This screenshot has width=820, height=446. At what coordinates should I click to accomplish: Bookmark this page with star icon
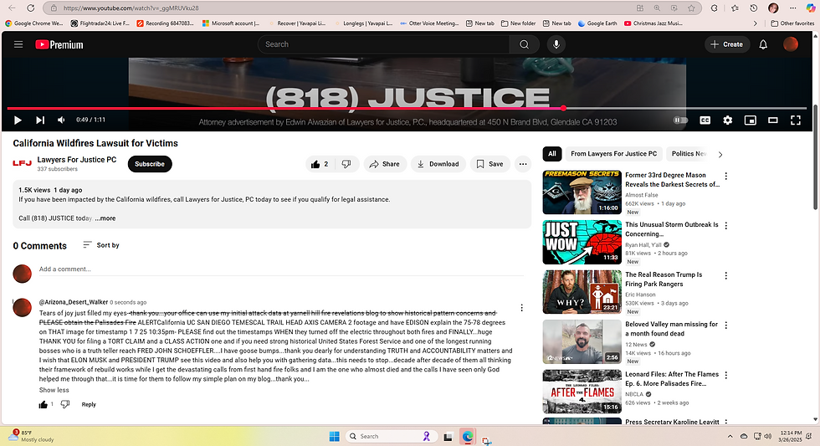691,8
